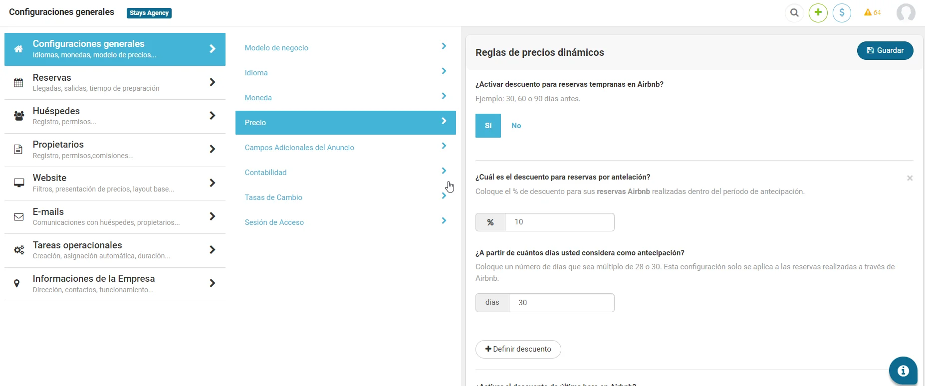Open the Sesión de Acceso item
The image size is (925, 386).
(x=346, y=222)
